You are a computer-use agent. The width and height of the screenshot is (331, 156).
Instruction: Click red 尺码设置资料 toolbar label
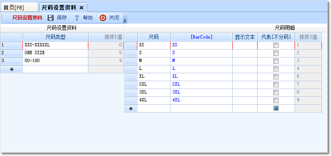(27, 18)
